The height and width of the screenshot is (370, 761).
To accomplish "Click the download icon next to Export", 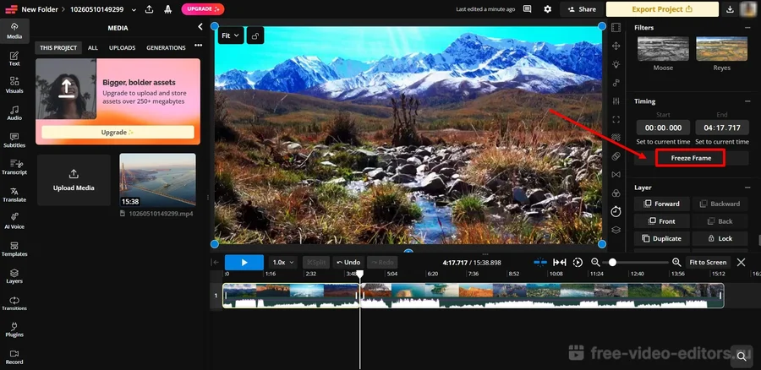I will pos(731,9).
